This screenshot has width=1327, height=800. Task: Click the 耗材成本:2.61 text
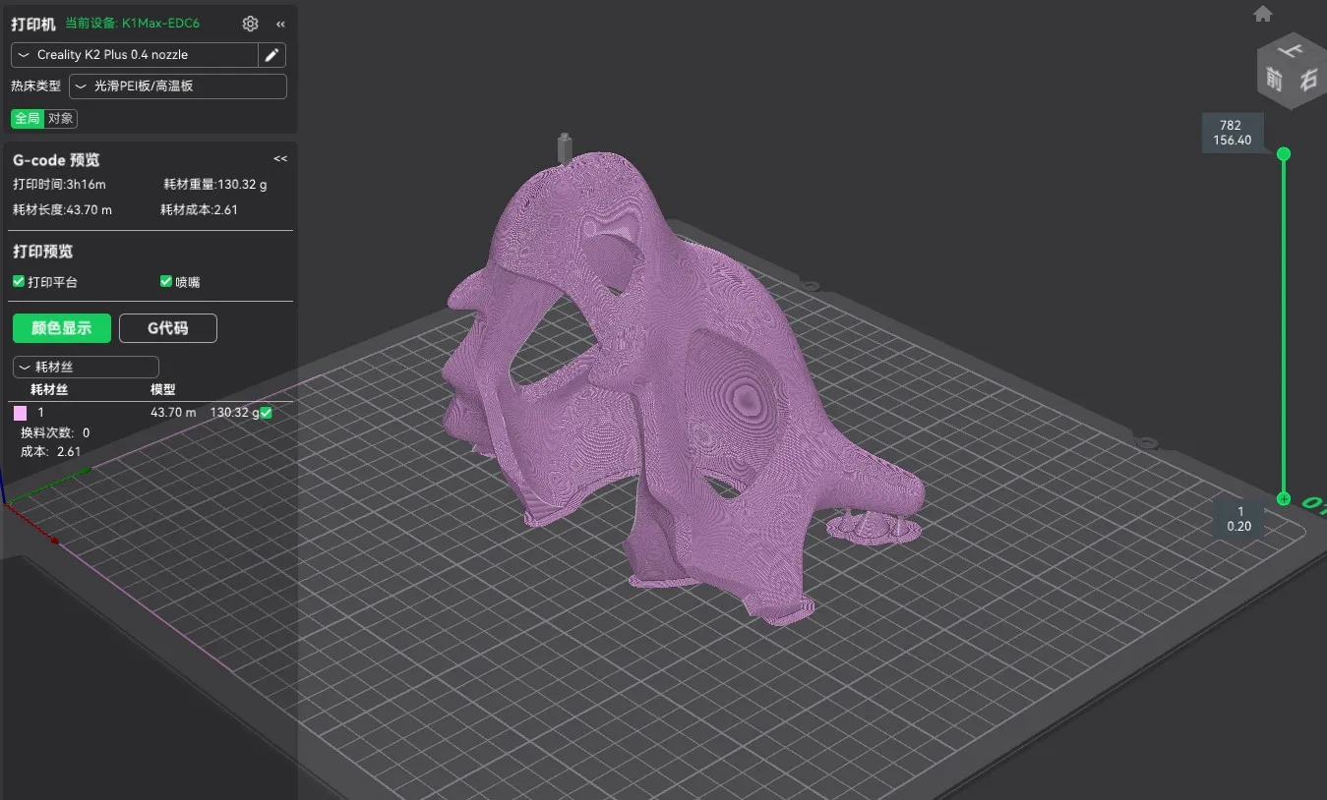pos(199,210)
